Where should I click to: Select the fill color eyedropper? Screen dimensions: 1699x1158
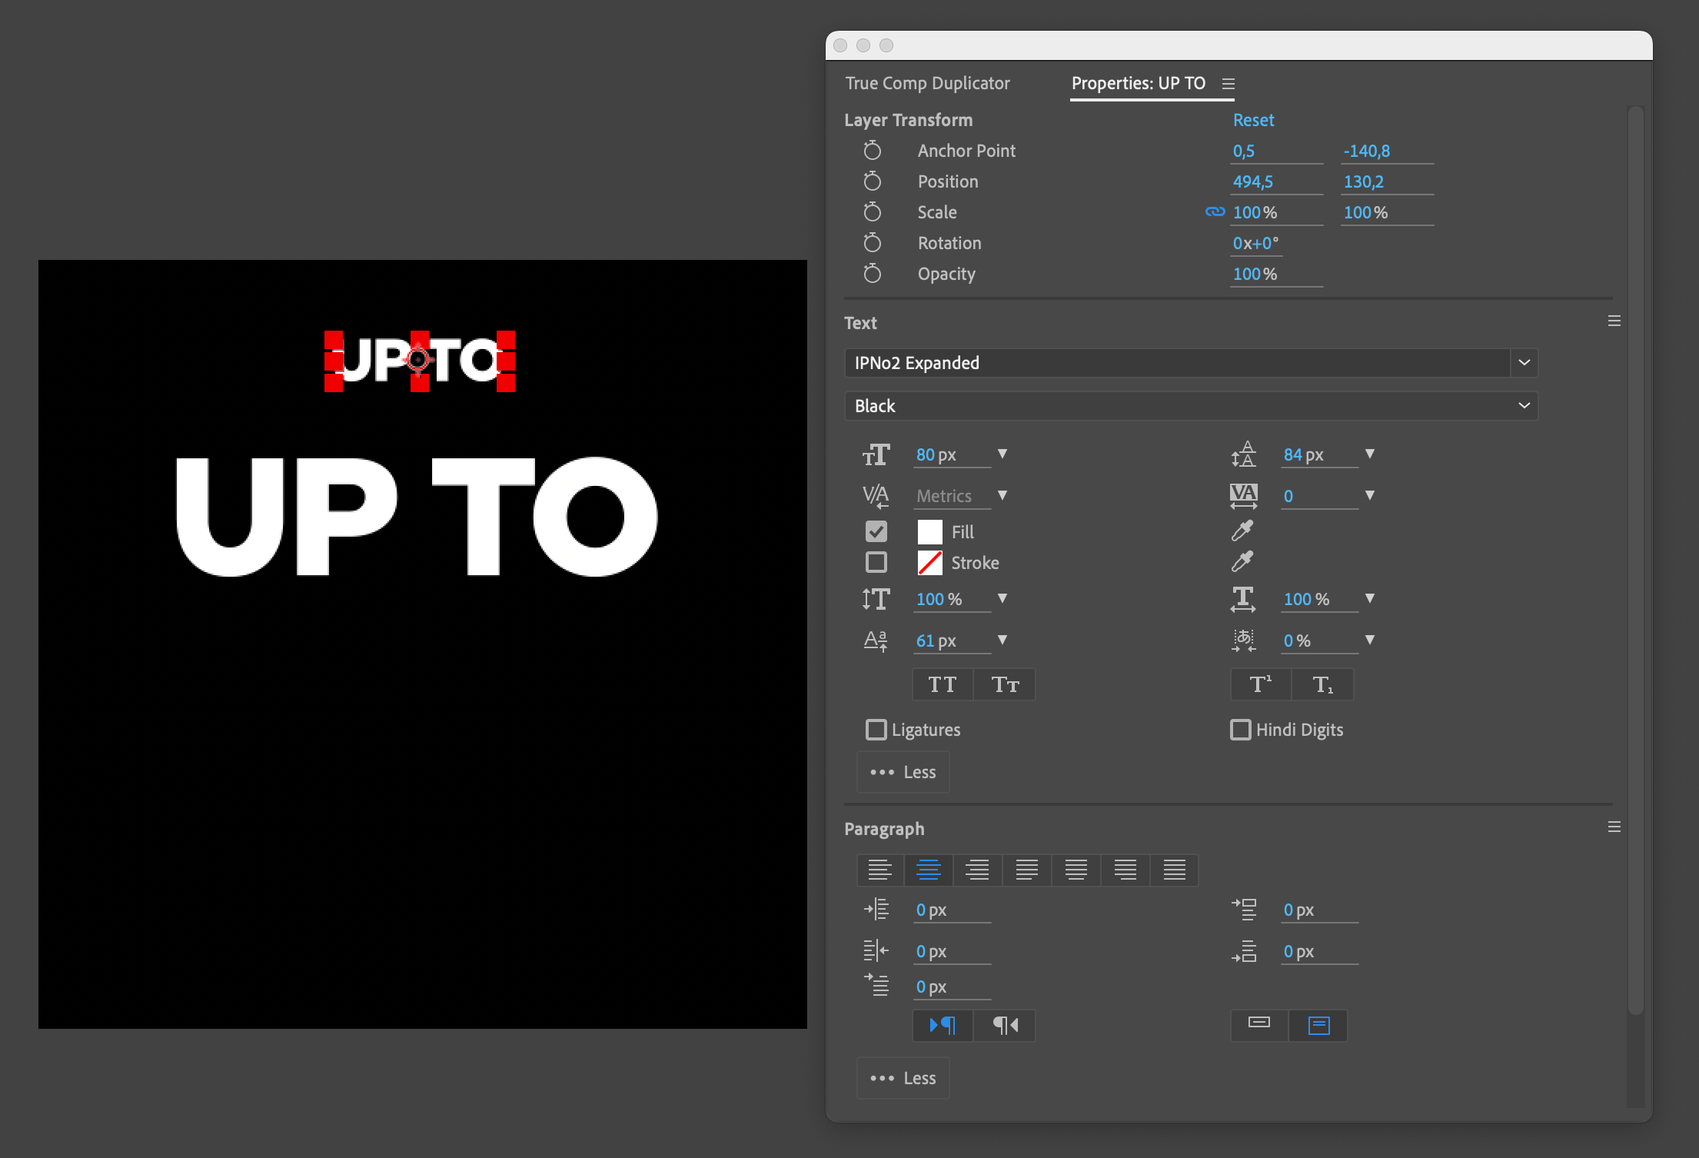[1243, 531]
